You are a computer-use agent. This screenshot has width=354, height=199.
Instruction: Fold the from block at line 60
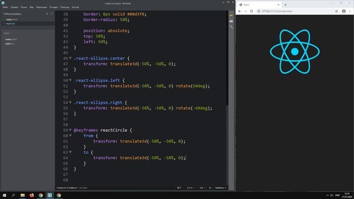coord(70,135)
